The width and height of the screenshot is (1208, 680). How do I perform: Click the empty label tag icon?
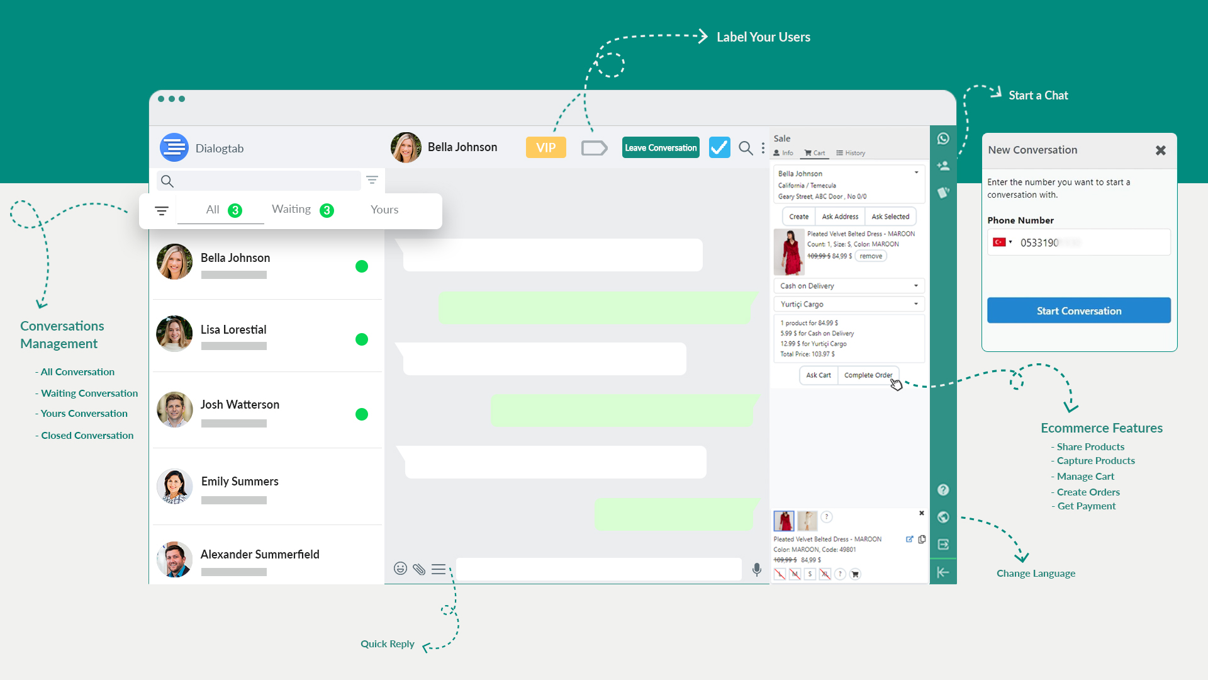tap(594, 148)
